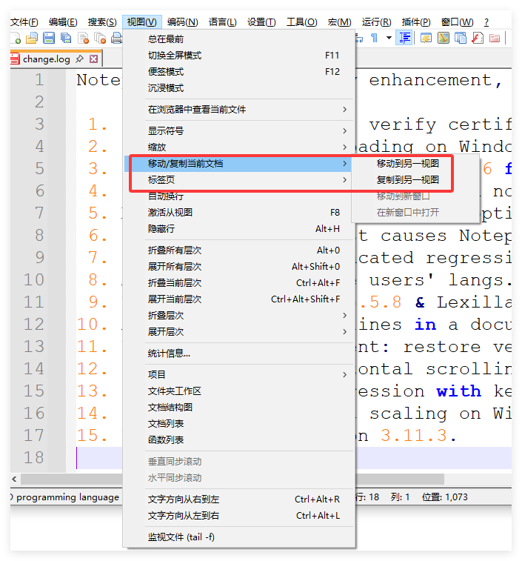This screenshot has height=561, width=522.
Task: Click the horizontal scrollbar left arrow
Action: click(x=15, y=479)
